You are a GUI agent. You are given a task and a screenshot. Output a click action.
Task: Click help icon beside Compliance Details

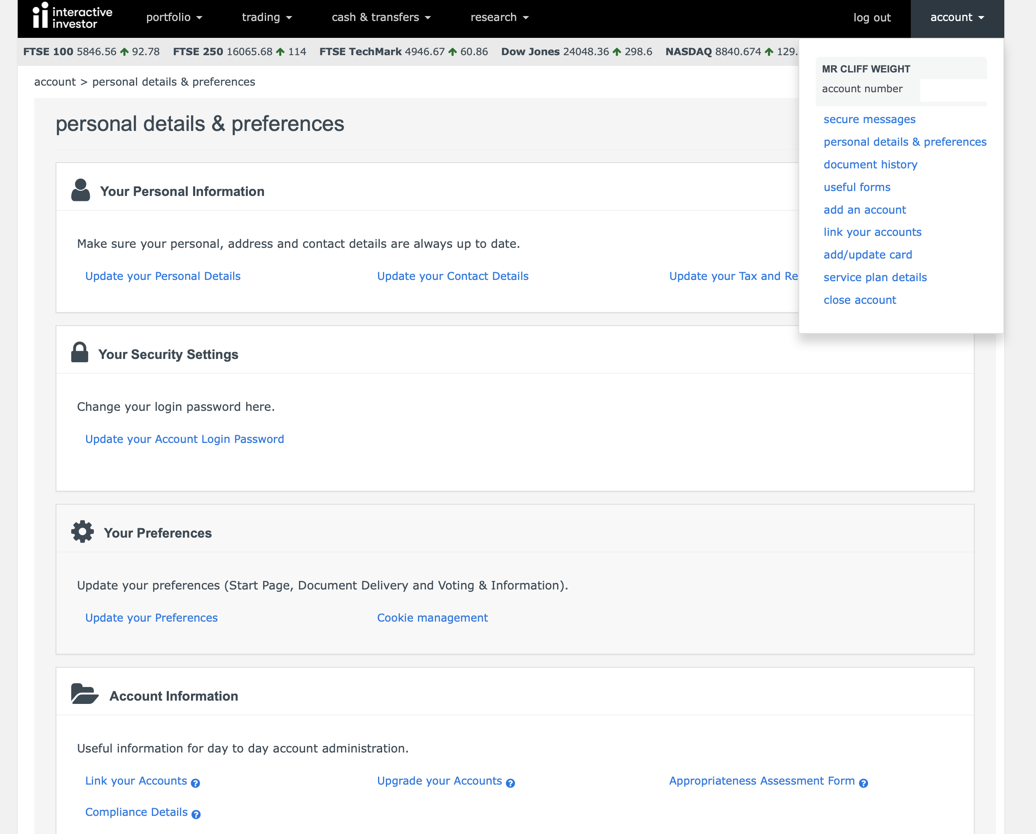tap(196, 814)
